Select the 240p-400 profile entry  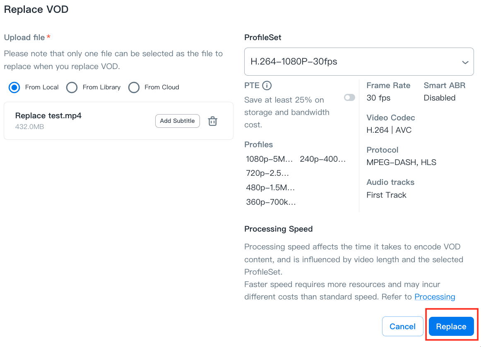[x=322, y=159]
